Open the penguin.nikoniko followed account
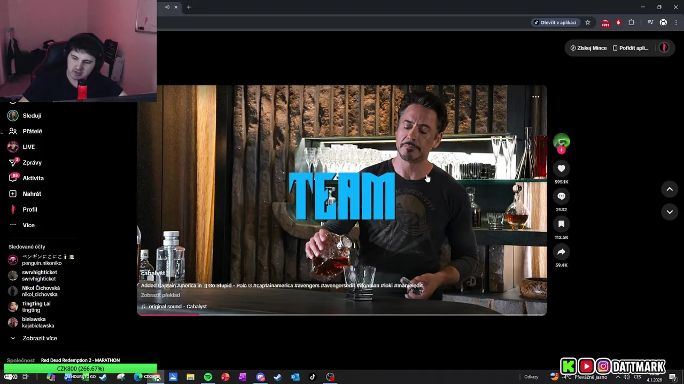The width and height of the screenshot is (684, 384). [42, 260]
